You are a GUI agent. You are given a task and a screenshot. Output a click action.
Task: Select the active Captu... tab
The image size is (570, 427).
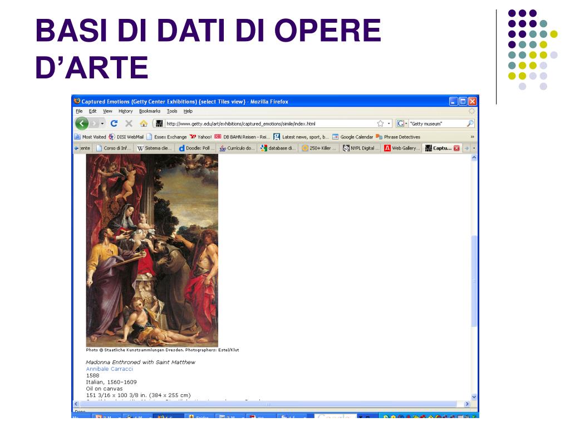pyautogui.click(x=439, y=148)
